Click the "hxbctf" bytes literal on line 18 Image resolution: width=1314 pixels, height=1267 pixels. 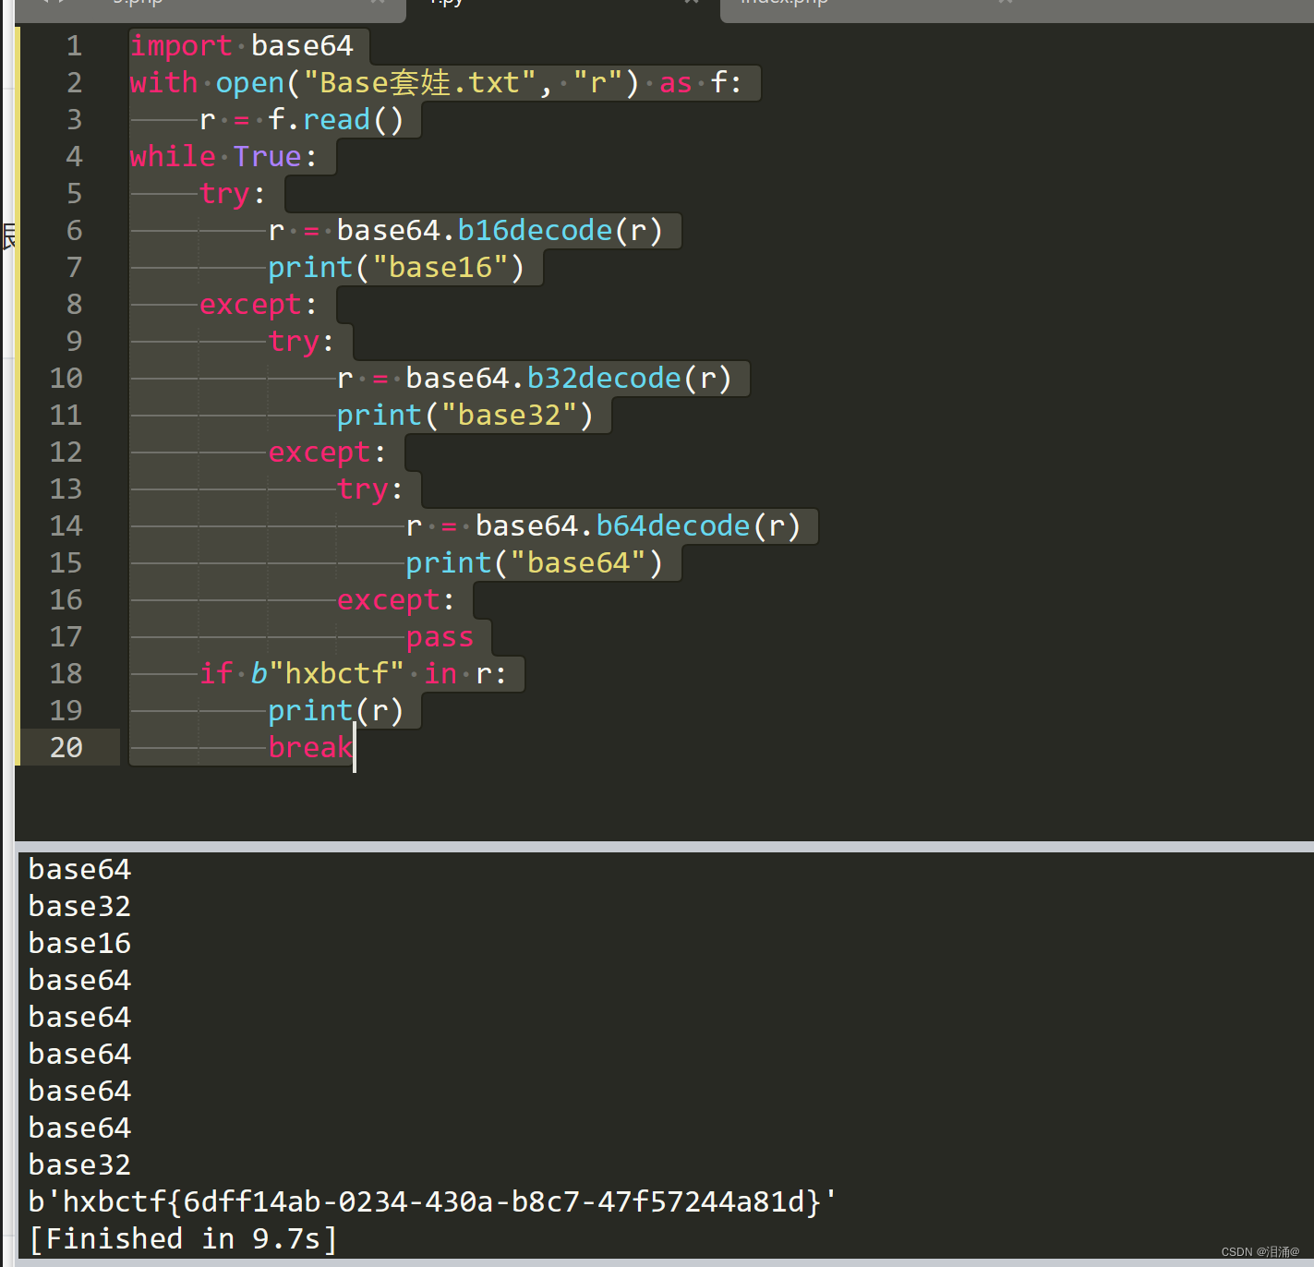pos(328,674)
